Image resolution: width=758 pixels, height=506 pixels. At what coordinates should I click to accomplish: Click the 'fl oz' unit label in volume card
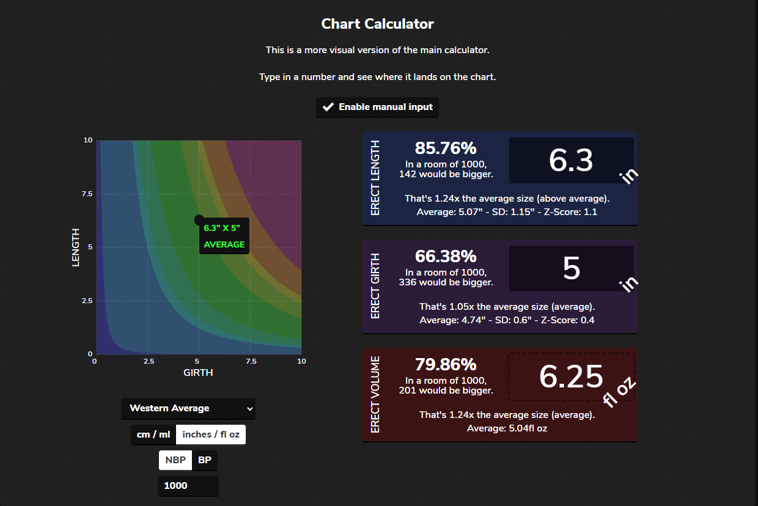click(620, 391)
